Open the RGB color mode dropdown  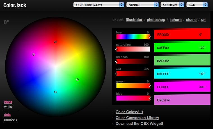197,5
